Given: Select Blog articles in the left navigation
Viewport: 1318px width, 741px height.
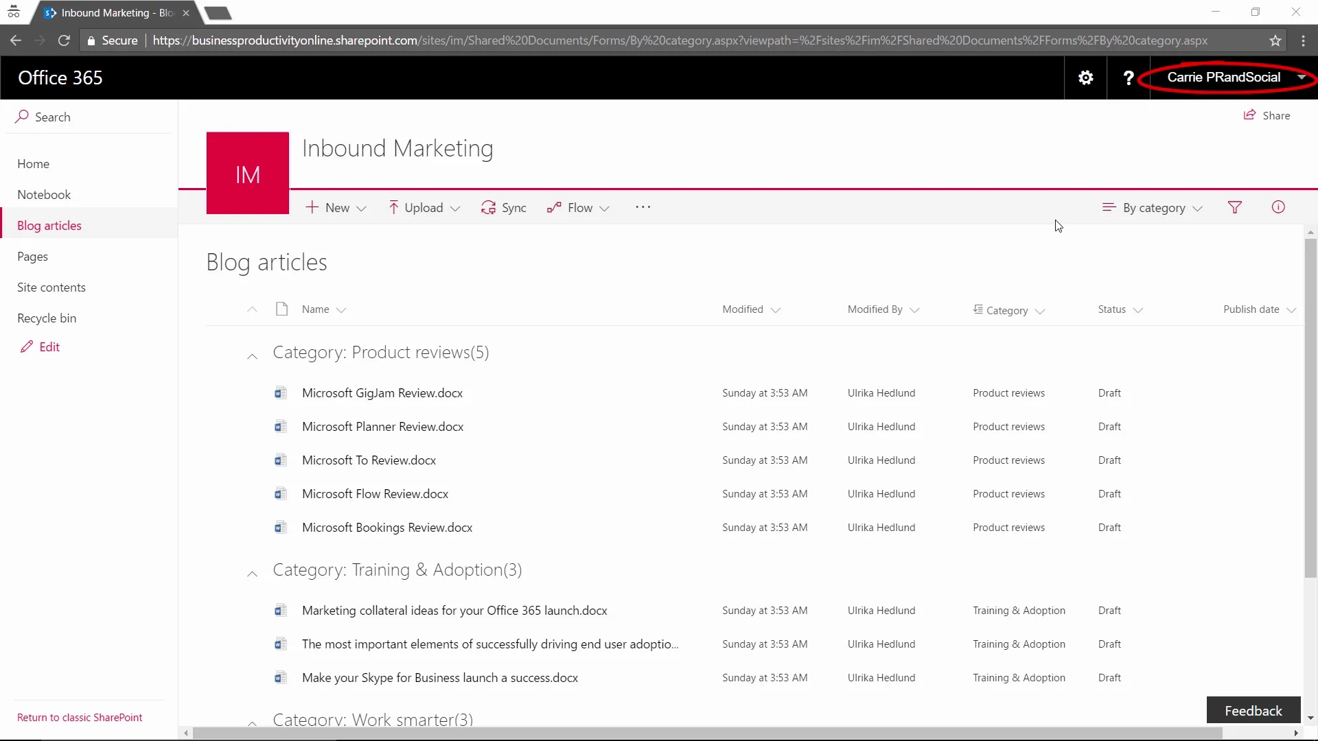Looking at the screenshot, I should 49,226.
